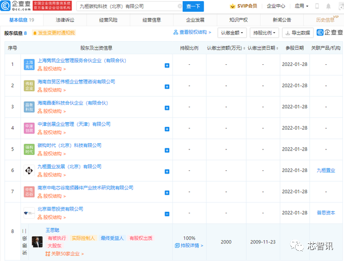Click the 中津创展 pink logo badge
This screenshot has width=344, height=261.
click(x=29, y=128)
